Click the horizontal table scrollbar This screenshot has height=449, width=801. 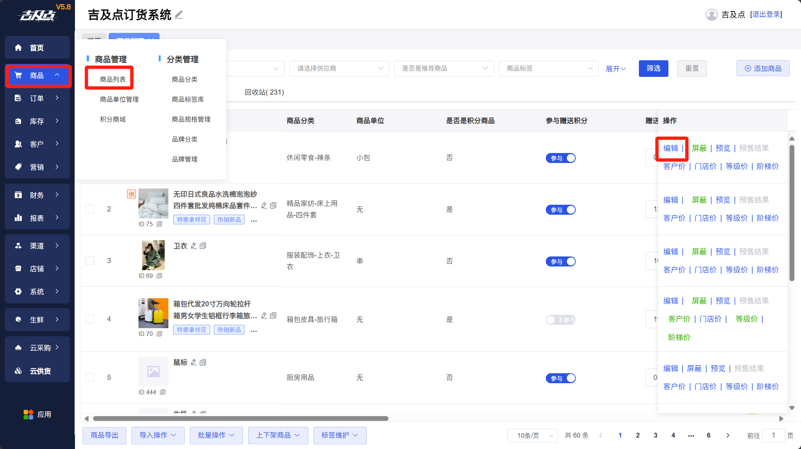tap(240, 419)
